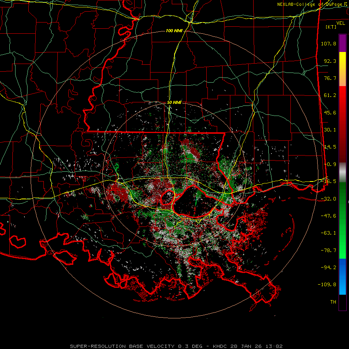Pick the purple segment of the velocity bar
The height and width of the screenshot is (349, 349).
tap(342, 43)
